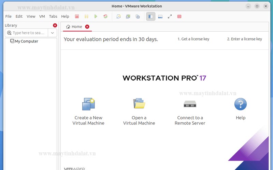
Task: Click the Take Snapshot toolbar icon
Action: [x=118, y=16]
